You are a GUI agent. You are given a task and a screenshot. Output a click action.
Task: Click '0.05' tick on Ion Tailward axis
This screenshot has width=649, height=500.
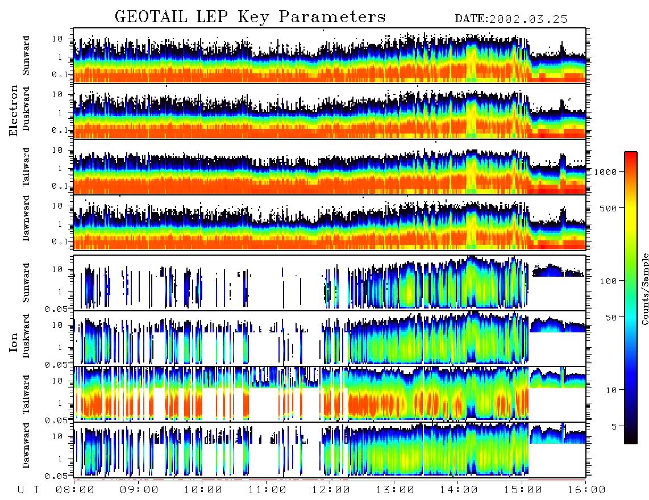56,420
